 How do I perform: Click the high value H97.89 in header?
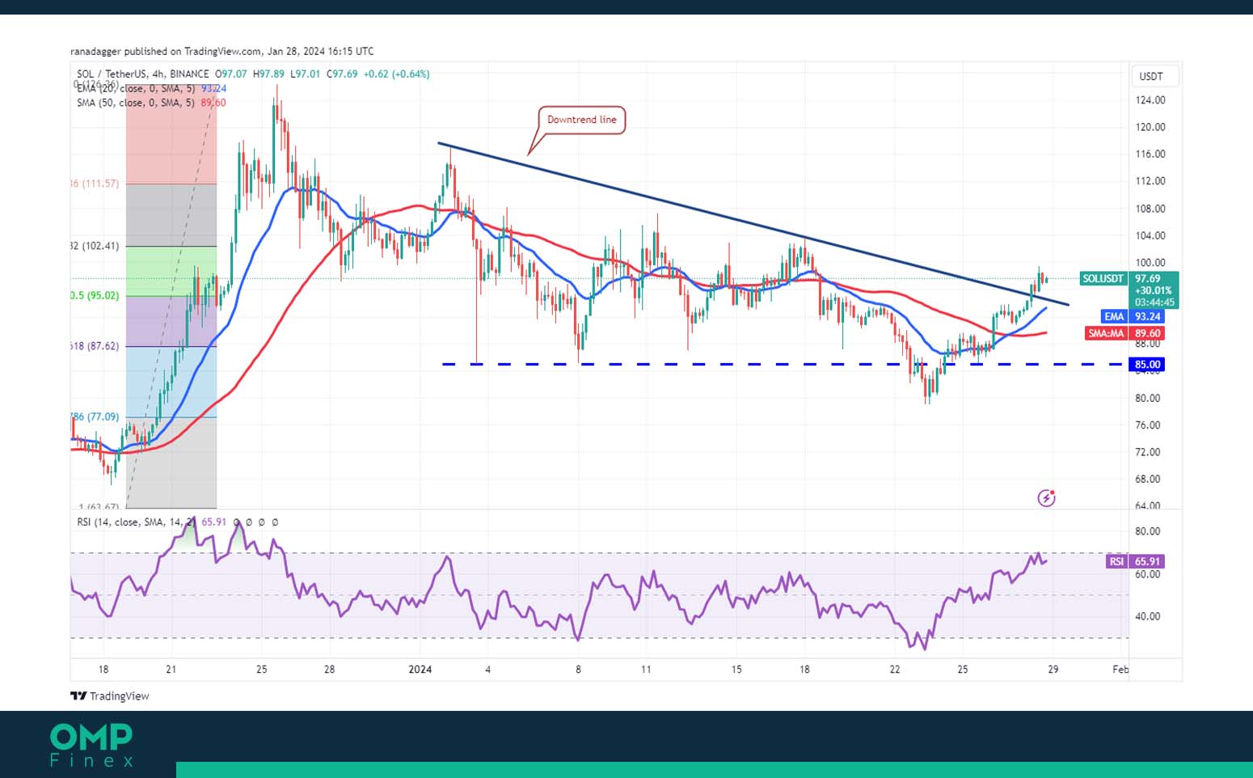[x=268, y=74]
